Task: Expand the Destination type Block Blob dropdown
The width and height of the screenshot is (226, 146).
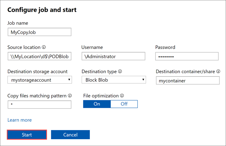Action: pos(114,80)
